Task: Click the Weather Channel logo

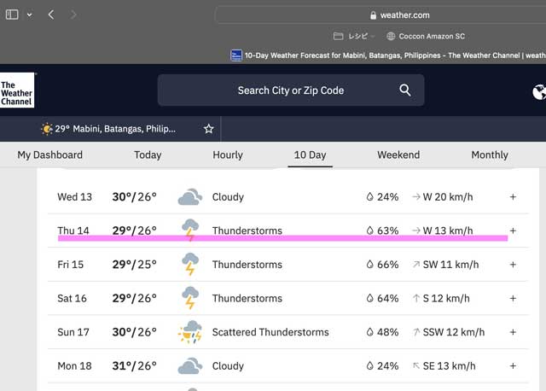Action: point(17,90)
